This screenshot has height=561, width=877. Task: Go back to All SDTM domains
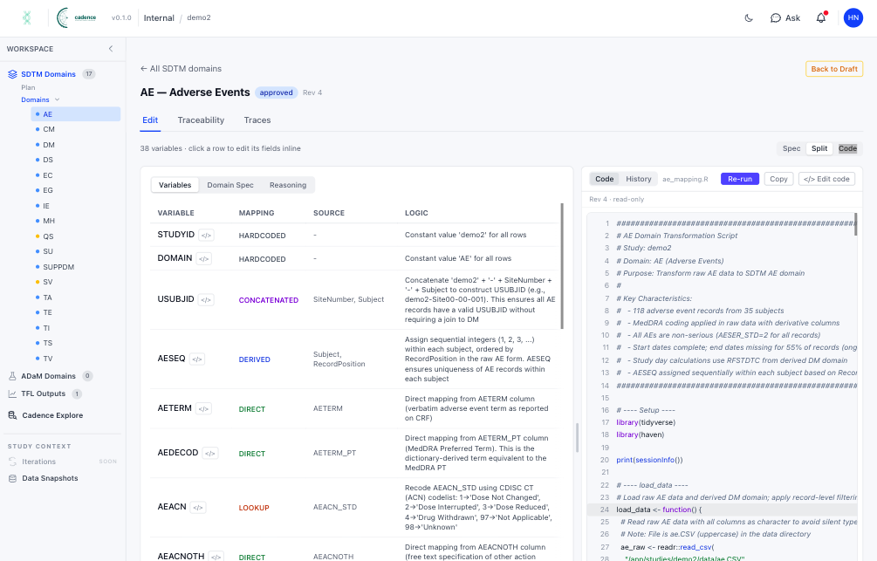181,68
